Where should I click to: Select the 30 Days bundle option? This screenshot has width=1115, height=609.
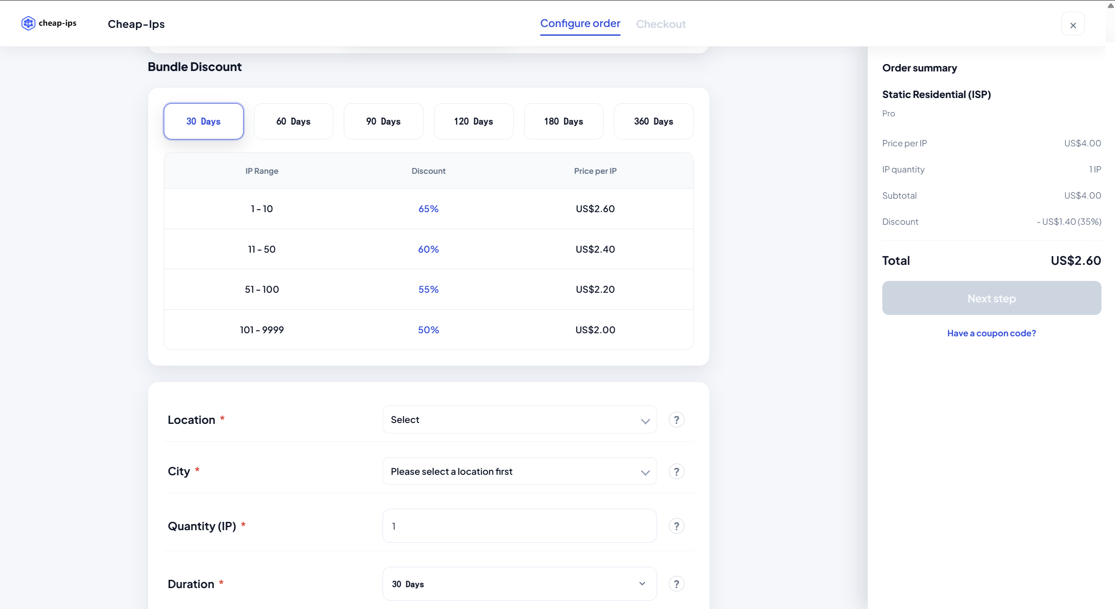[x=203, y=122]
